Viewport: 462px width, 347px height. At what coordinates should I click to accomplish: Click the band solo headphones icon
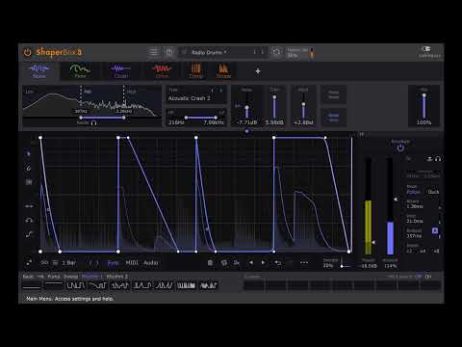[93, 123]
